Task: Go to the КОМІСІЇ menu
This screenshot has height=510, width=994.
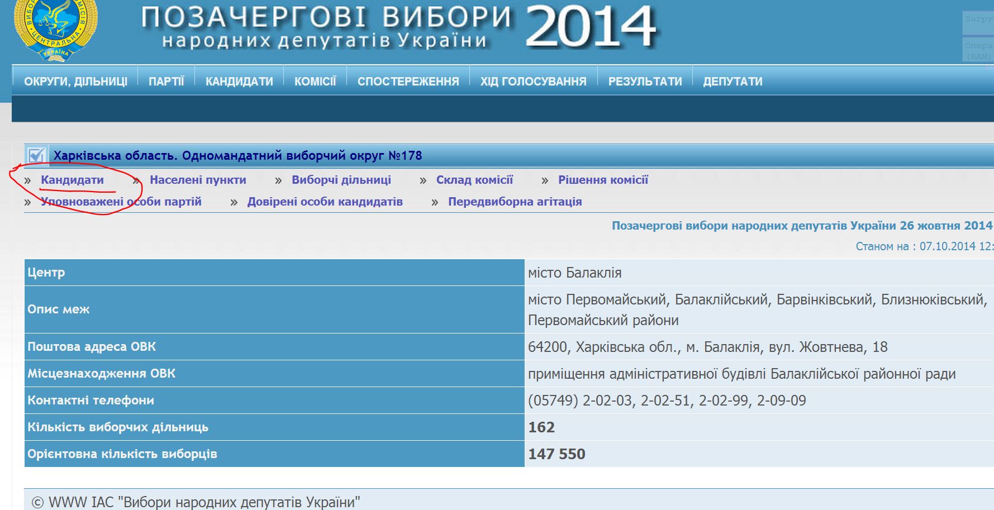Action: click(x=315, y=82)
